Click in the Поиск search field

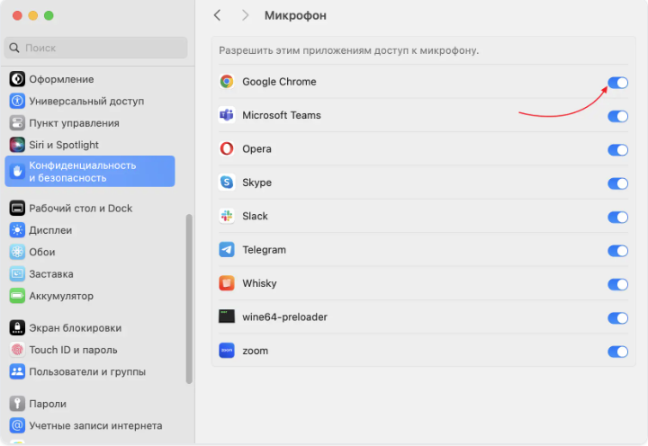95,48
